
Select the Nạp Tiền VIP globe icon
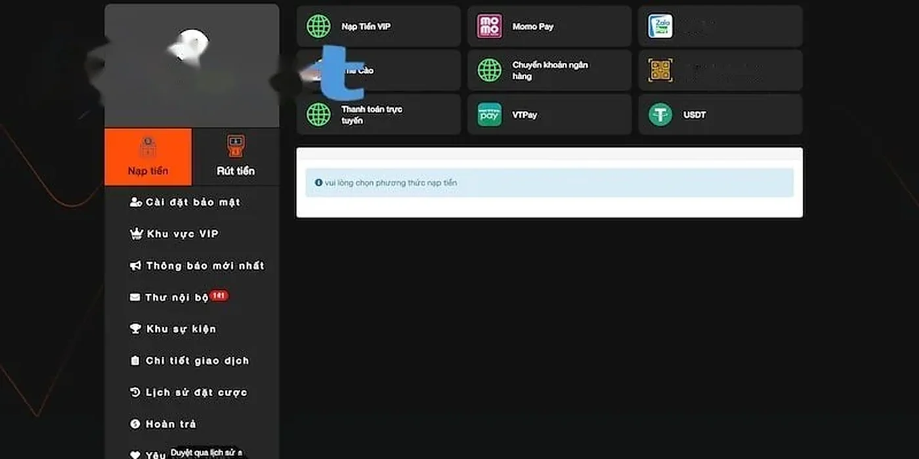click(319, 26)
